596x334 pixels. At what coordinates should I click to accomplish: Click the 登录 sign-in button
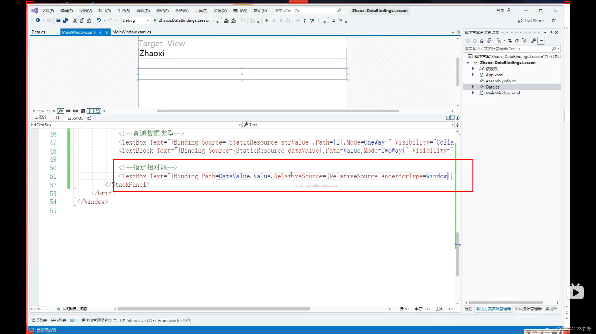coord(503,11)
